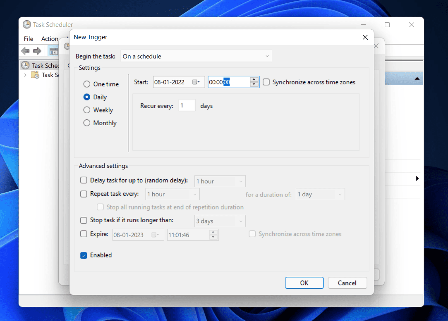The image size is (448, 321).
Task: Click OK to confirm the trigger
Action: [304, 283]
